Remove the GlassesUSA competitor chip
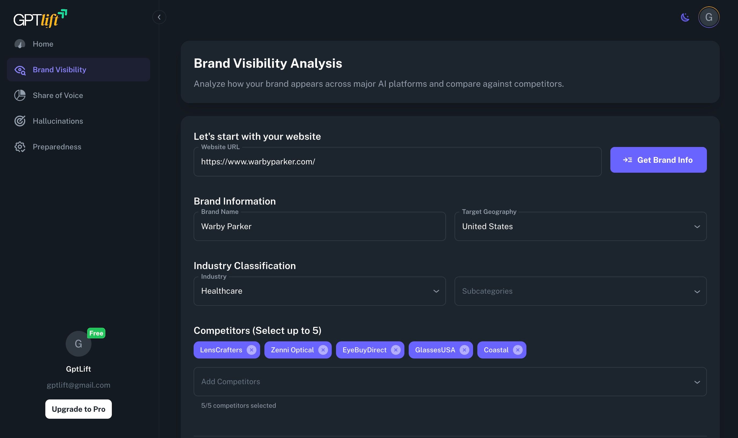 pyautogui.click(x=464, y=350)
